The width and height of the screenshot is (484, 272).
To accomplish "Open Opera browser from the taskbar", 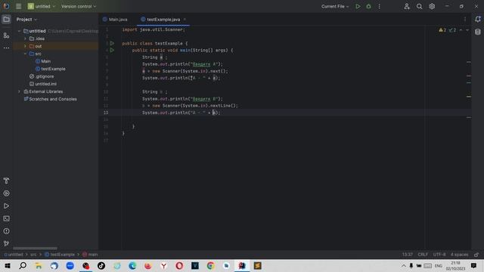I will point(179,266).
